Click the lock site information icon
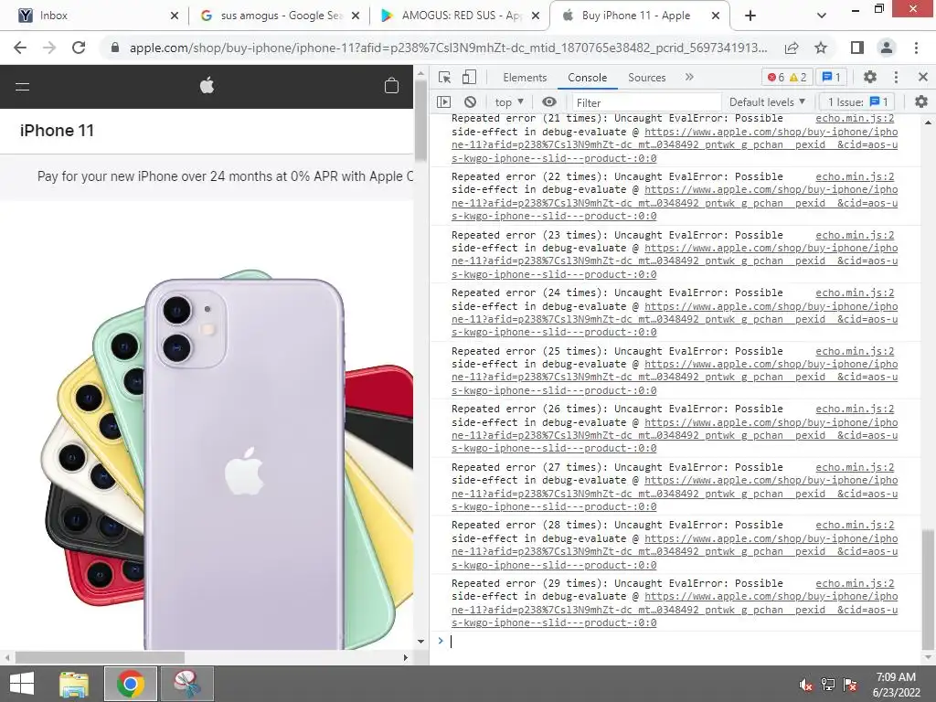Screen dimensions: 936x702 (x=115, y=48)
